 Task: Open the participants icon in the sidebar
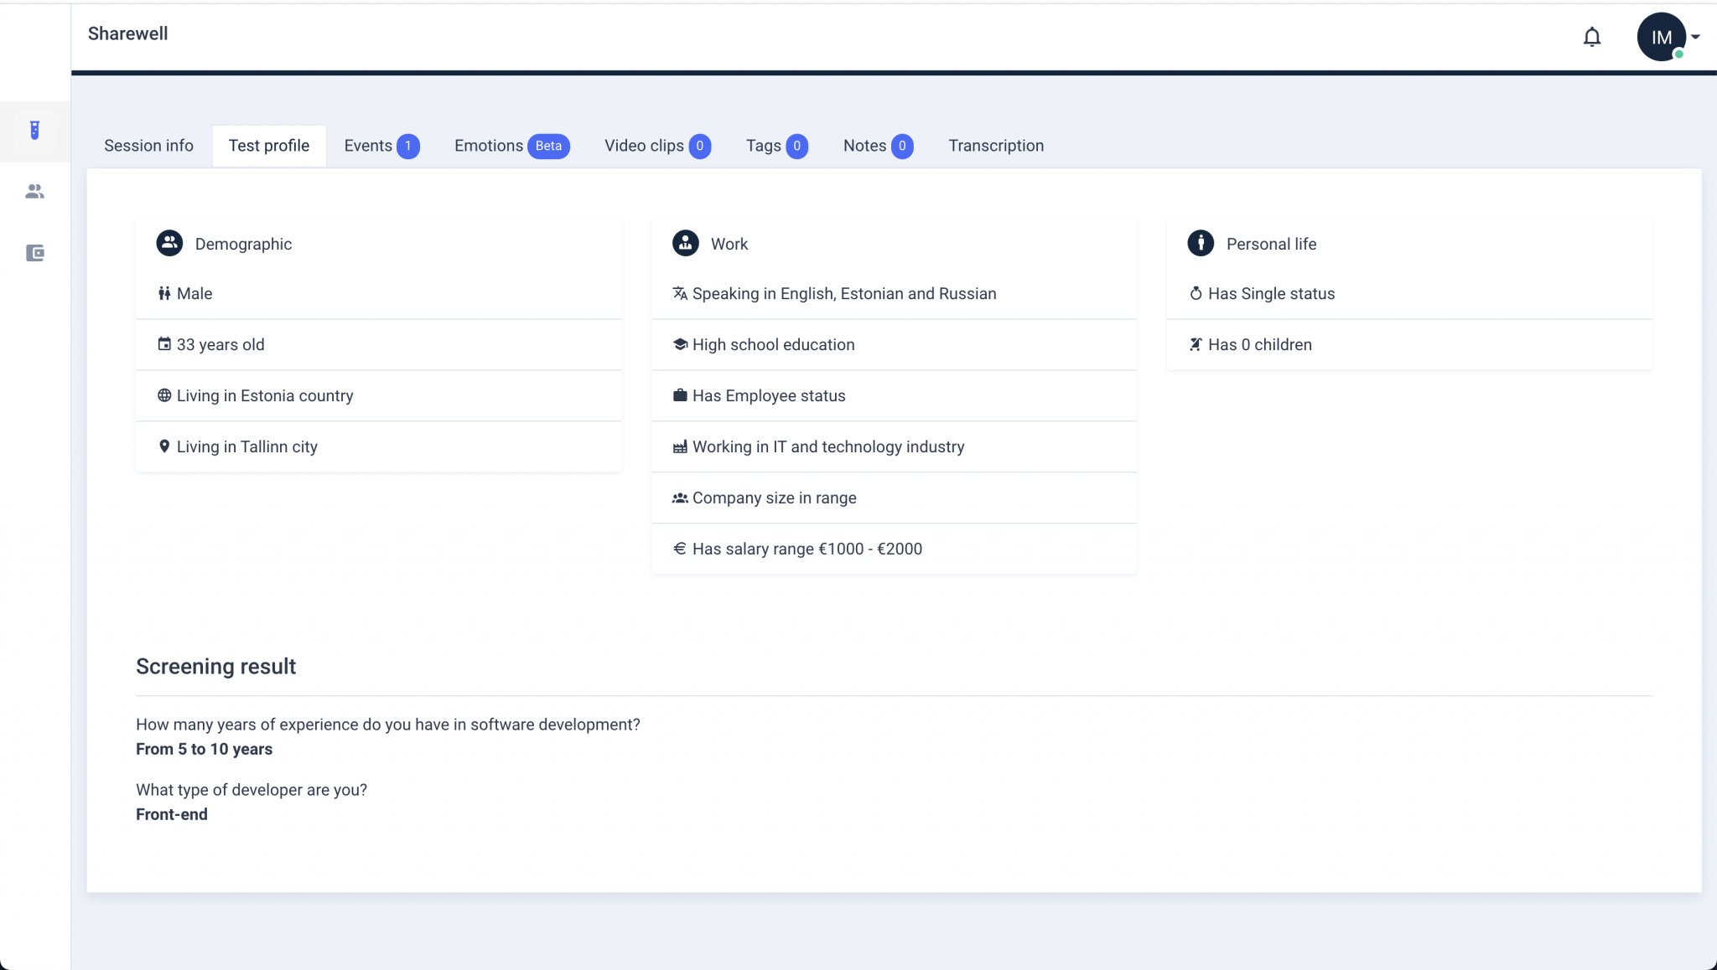34,191
